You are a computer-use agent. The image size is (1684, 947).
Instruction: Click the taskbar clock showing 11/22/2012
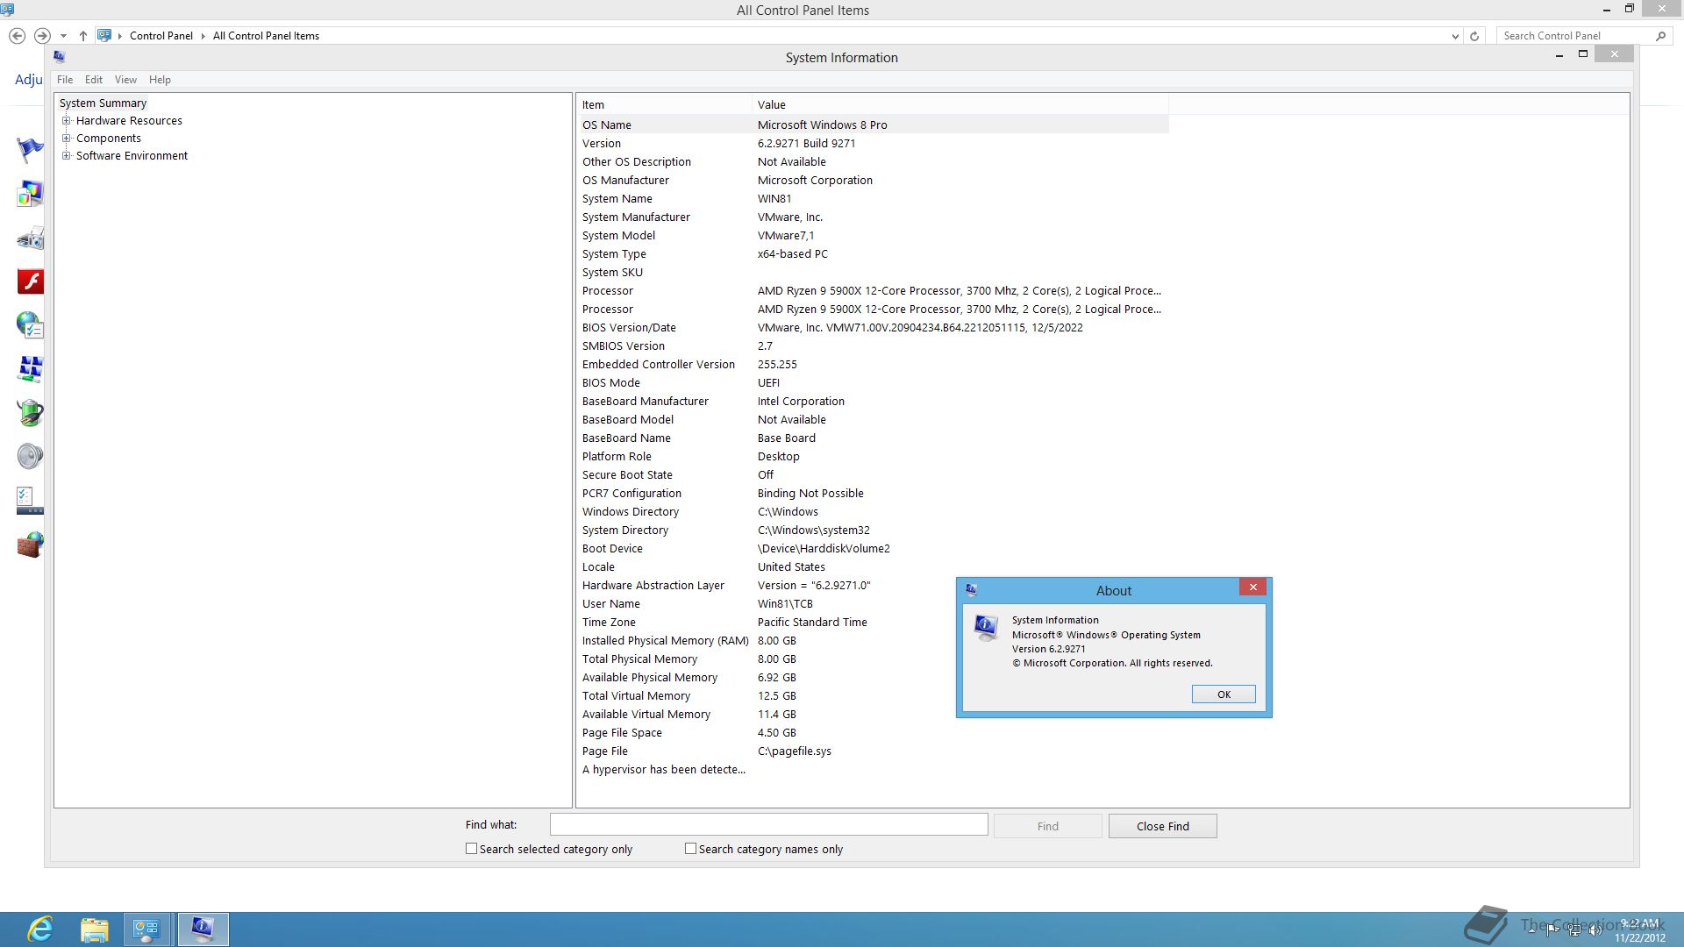click(1639, 930)
